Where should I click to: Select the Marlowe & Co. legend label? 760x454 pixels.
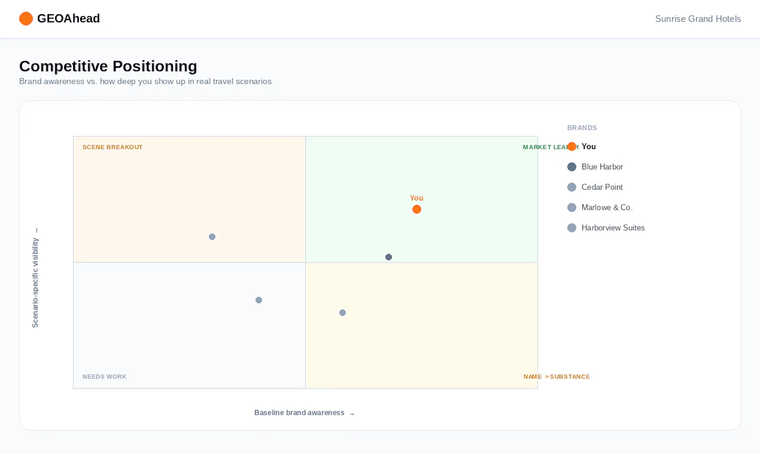[607, 207]
